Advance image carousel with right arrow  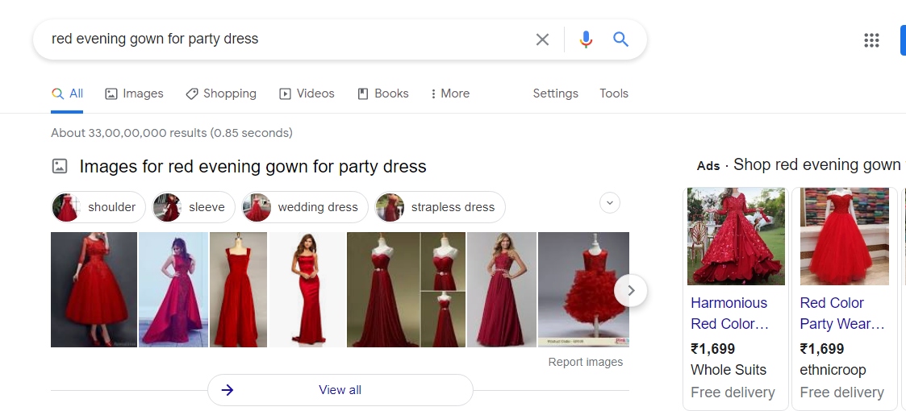[631, 290]
